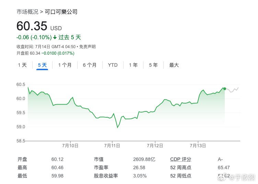Switch to the 1 个月 tab
Screen dimensions: 258x184
65,65
